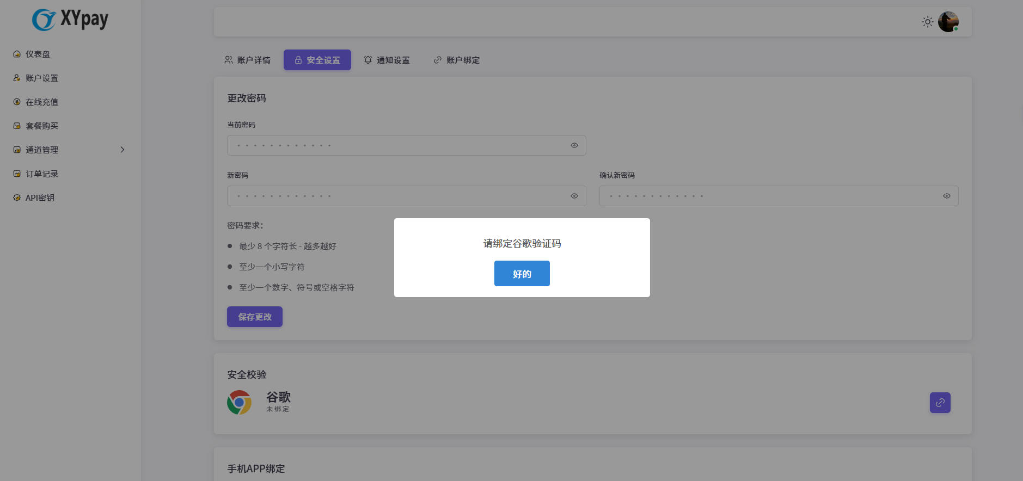This screenshot has width=1023, height=481.
Task: Click the 密码要求 label
Action: (245, 225)
